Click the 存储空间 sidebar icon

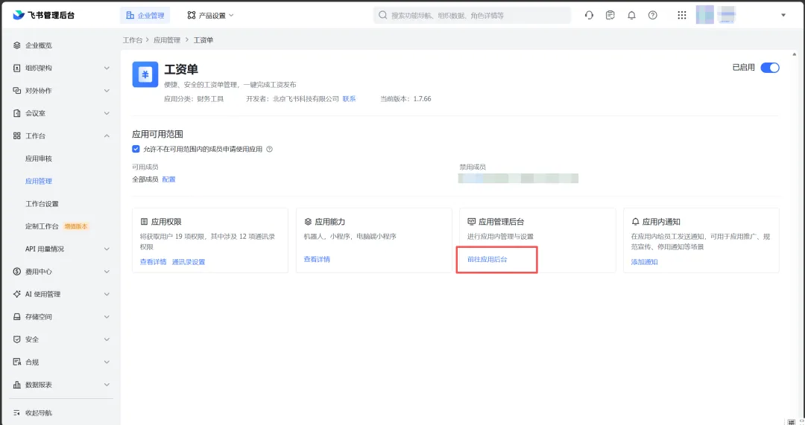click(x=17, y=317)
